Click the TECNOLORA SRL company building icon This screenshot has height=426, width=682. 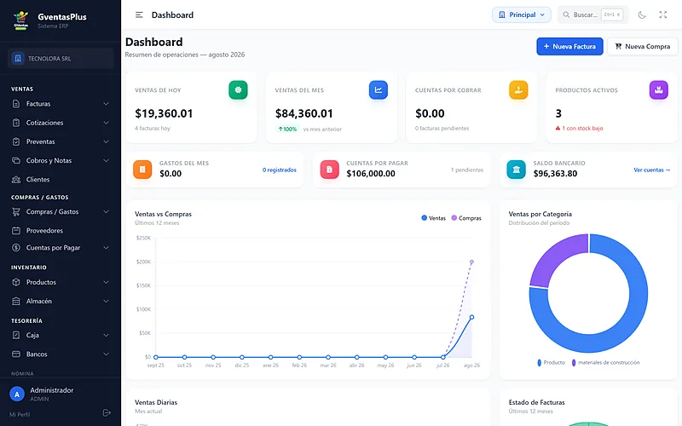pyautogui.click(x=18, y=58)
